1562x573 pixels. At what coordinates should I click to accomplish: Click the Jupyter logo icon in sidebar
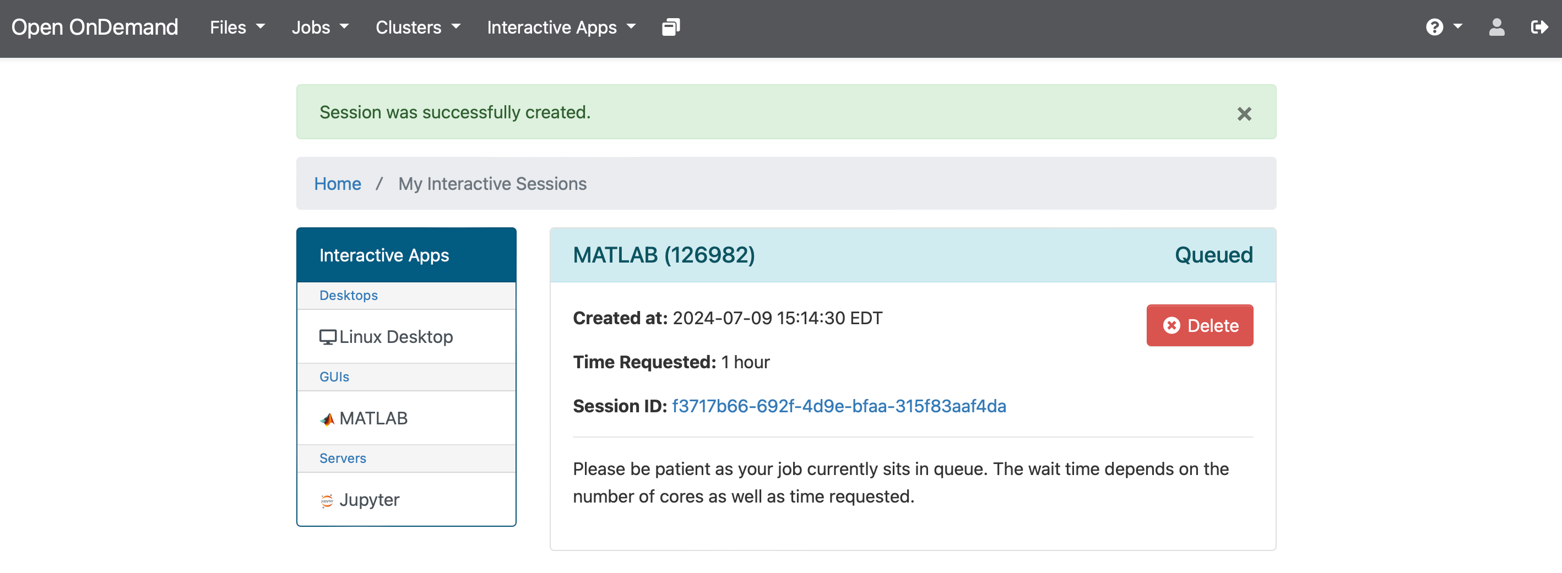click(x=328, y=500)
